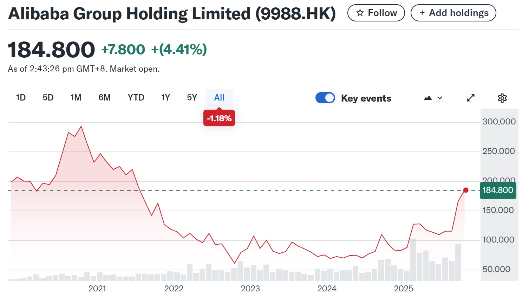Screen dimensions: 529x297
Task: Click the plus icon in Add holdings
Action: pos(422,13)
